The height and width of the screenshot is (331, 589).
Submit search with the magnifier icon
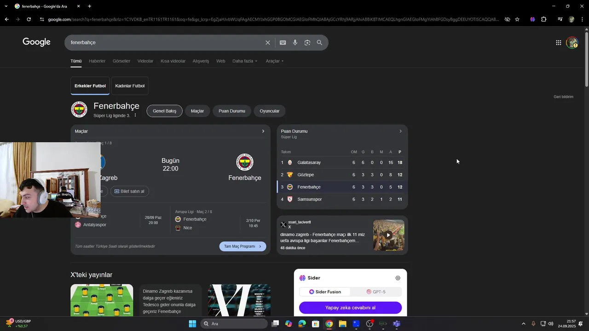pyautogui.click(x=319, y=42)
